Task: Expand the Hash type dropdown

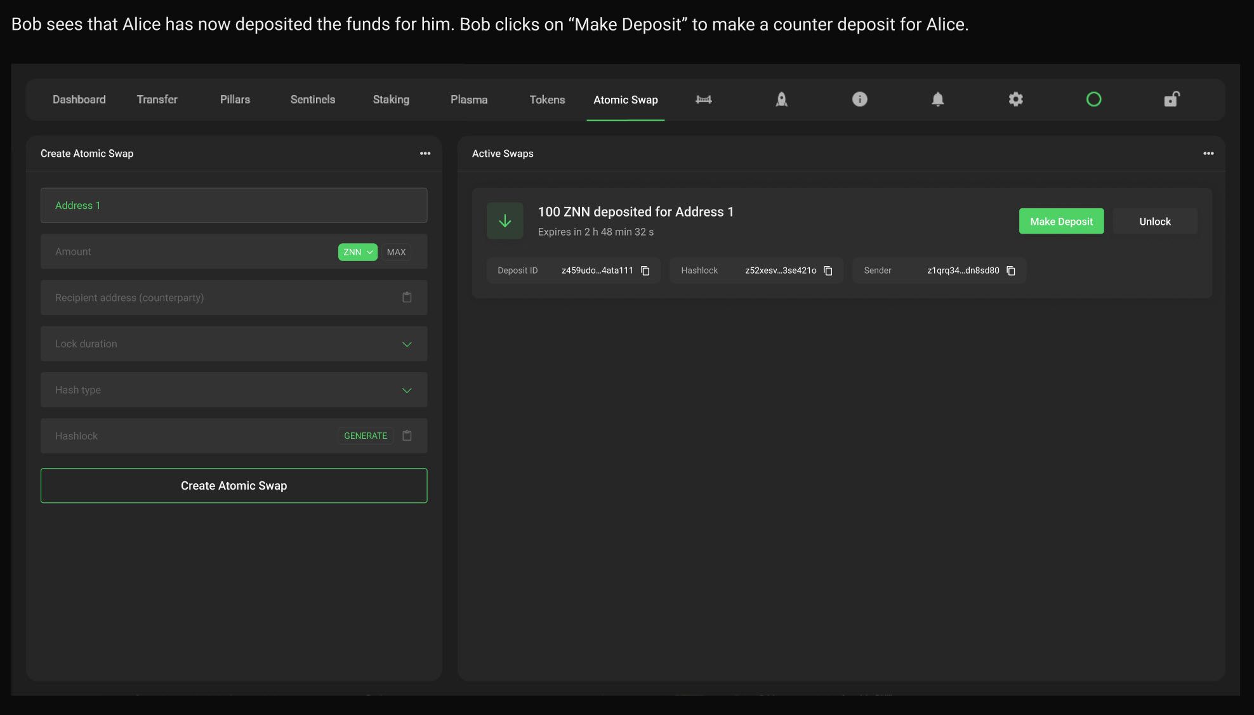Action: [x=407, y=391]
